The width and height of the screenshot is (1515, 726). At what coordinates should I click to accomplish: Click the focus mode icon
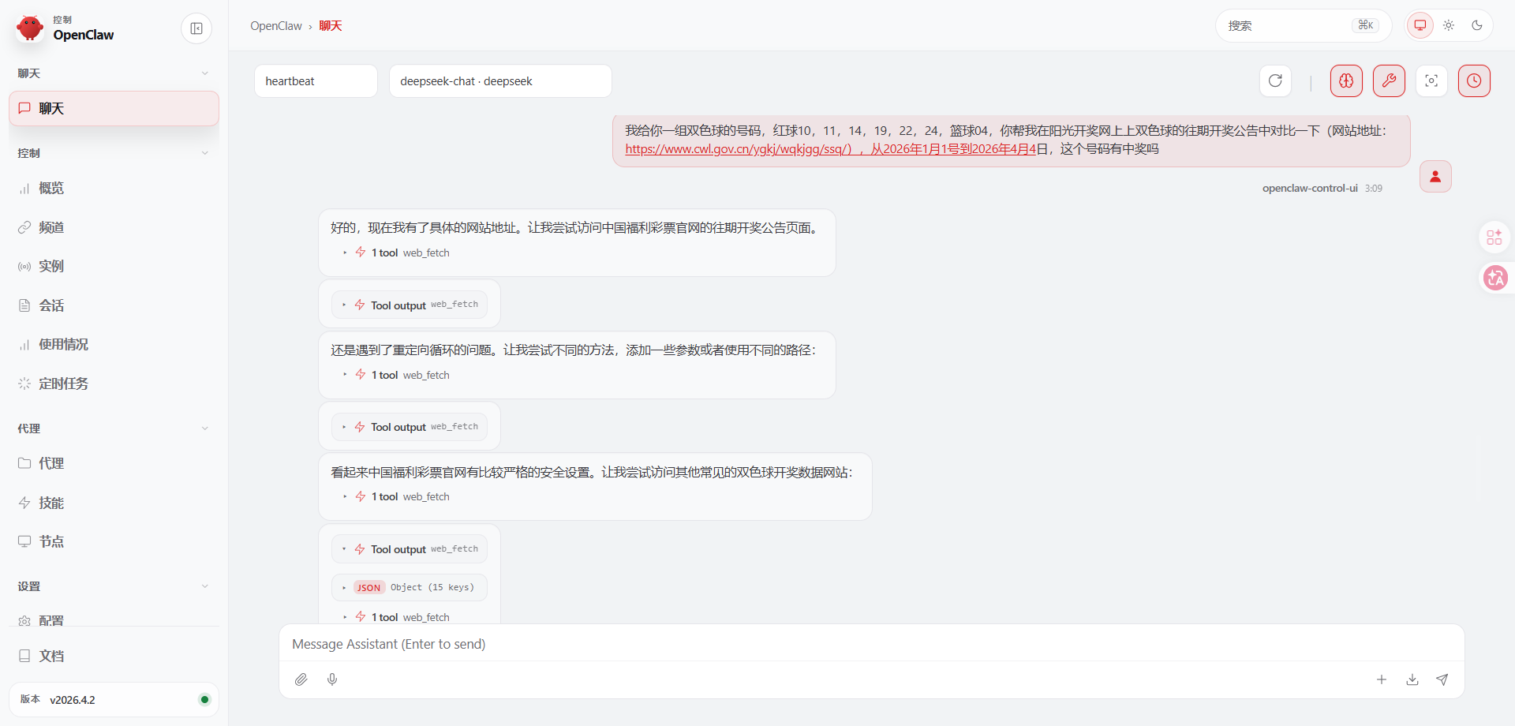1431,80
